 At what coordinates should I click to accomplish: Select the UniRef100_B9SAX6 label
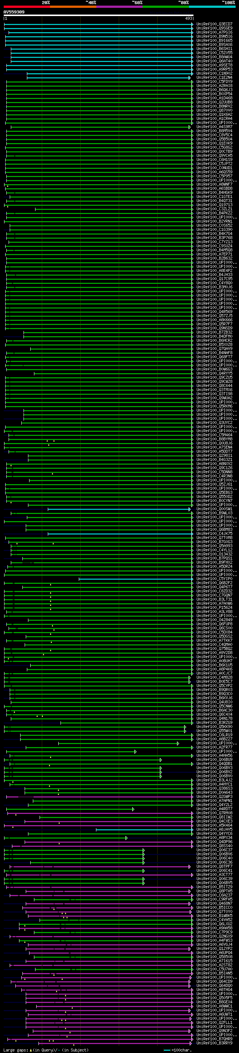pos(214,44)
